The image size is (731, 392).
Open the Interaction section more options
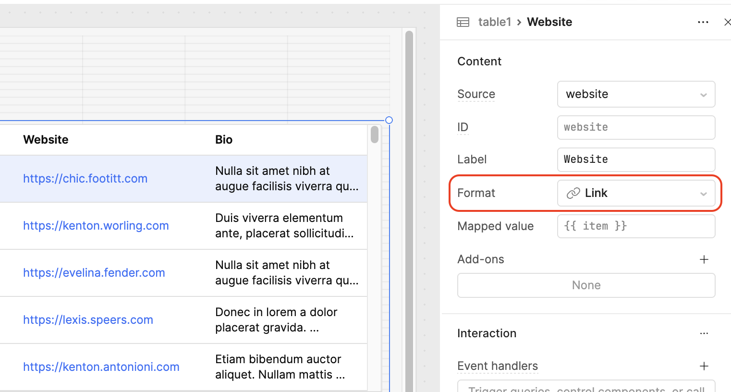704,333
